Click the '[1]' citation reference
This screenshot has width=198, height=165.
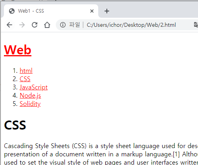click(x=176, y=154)
